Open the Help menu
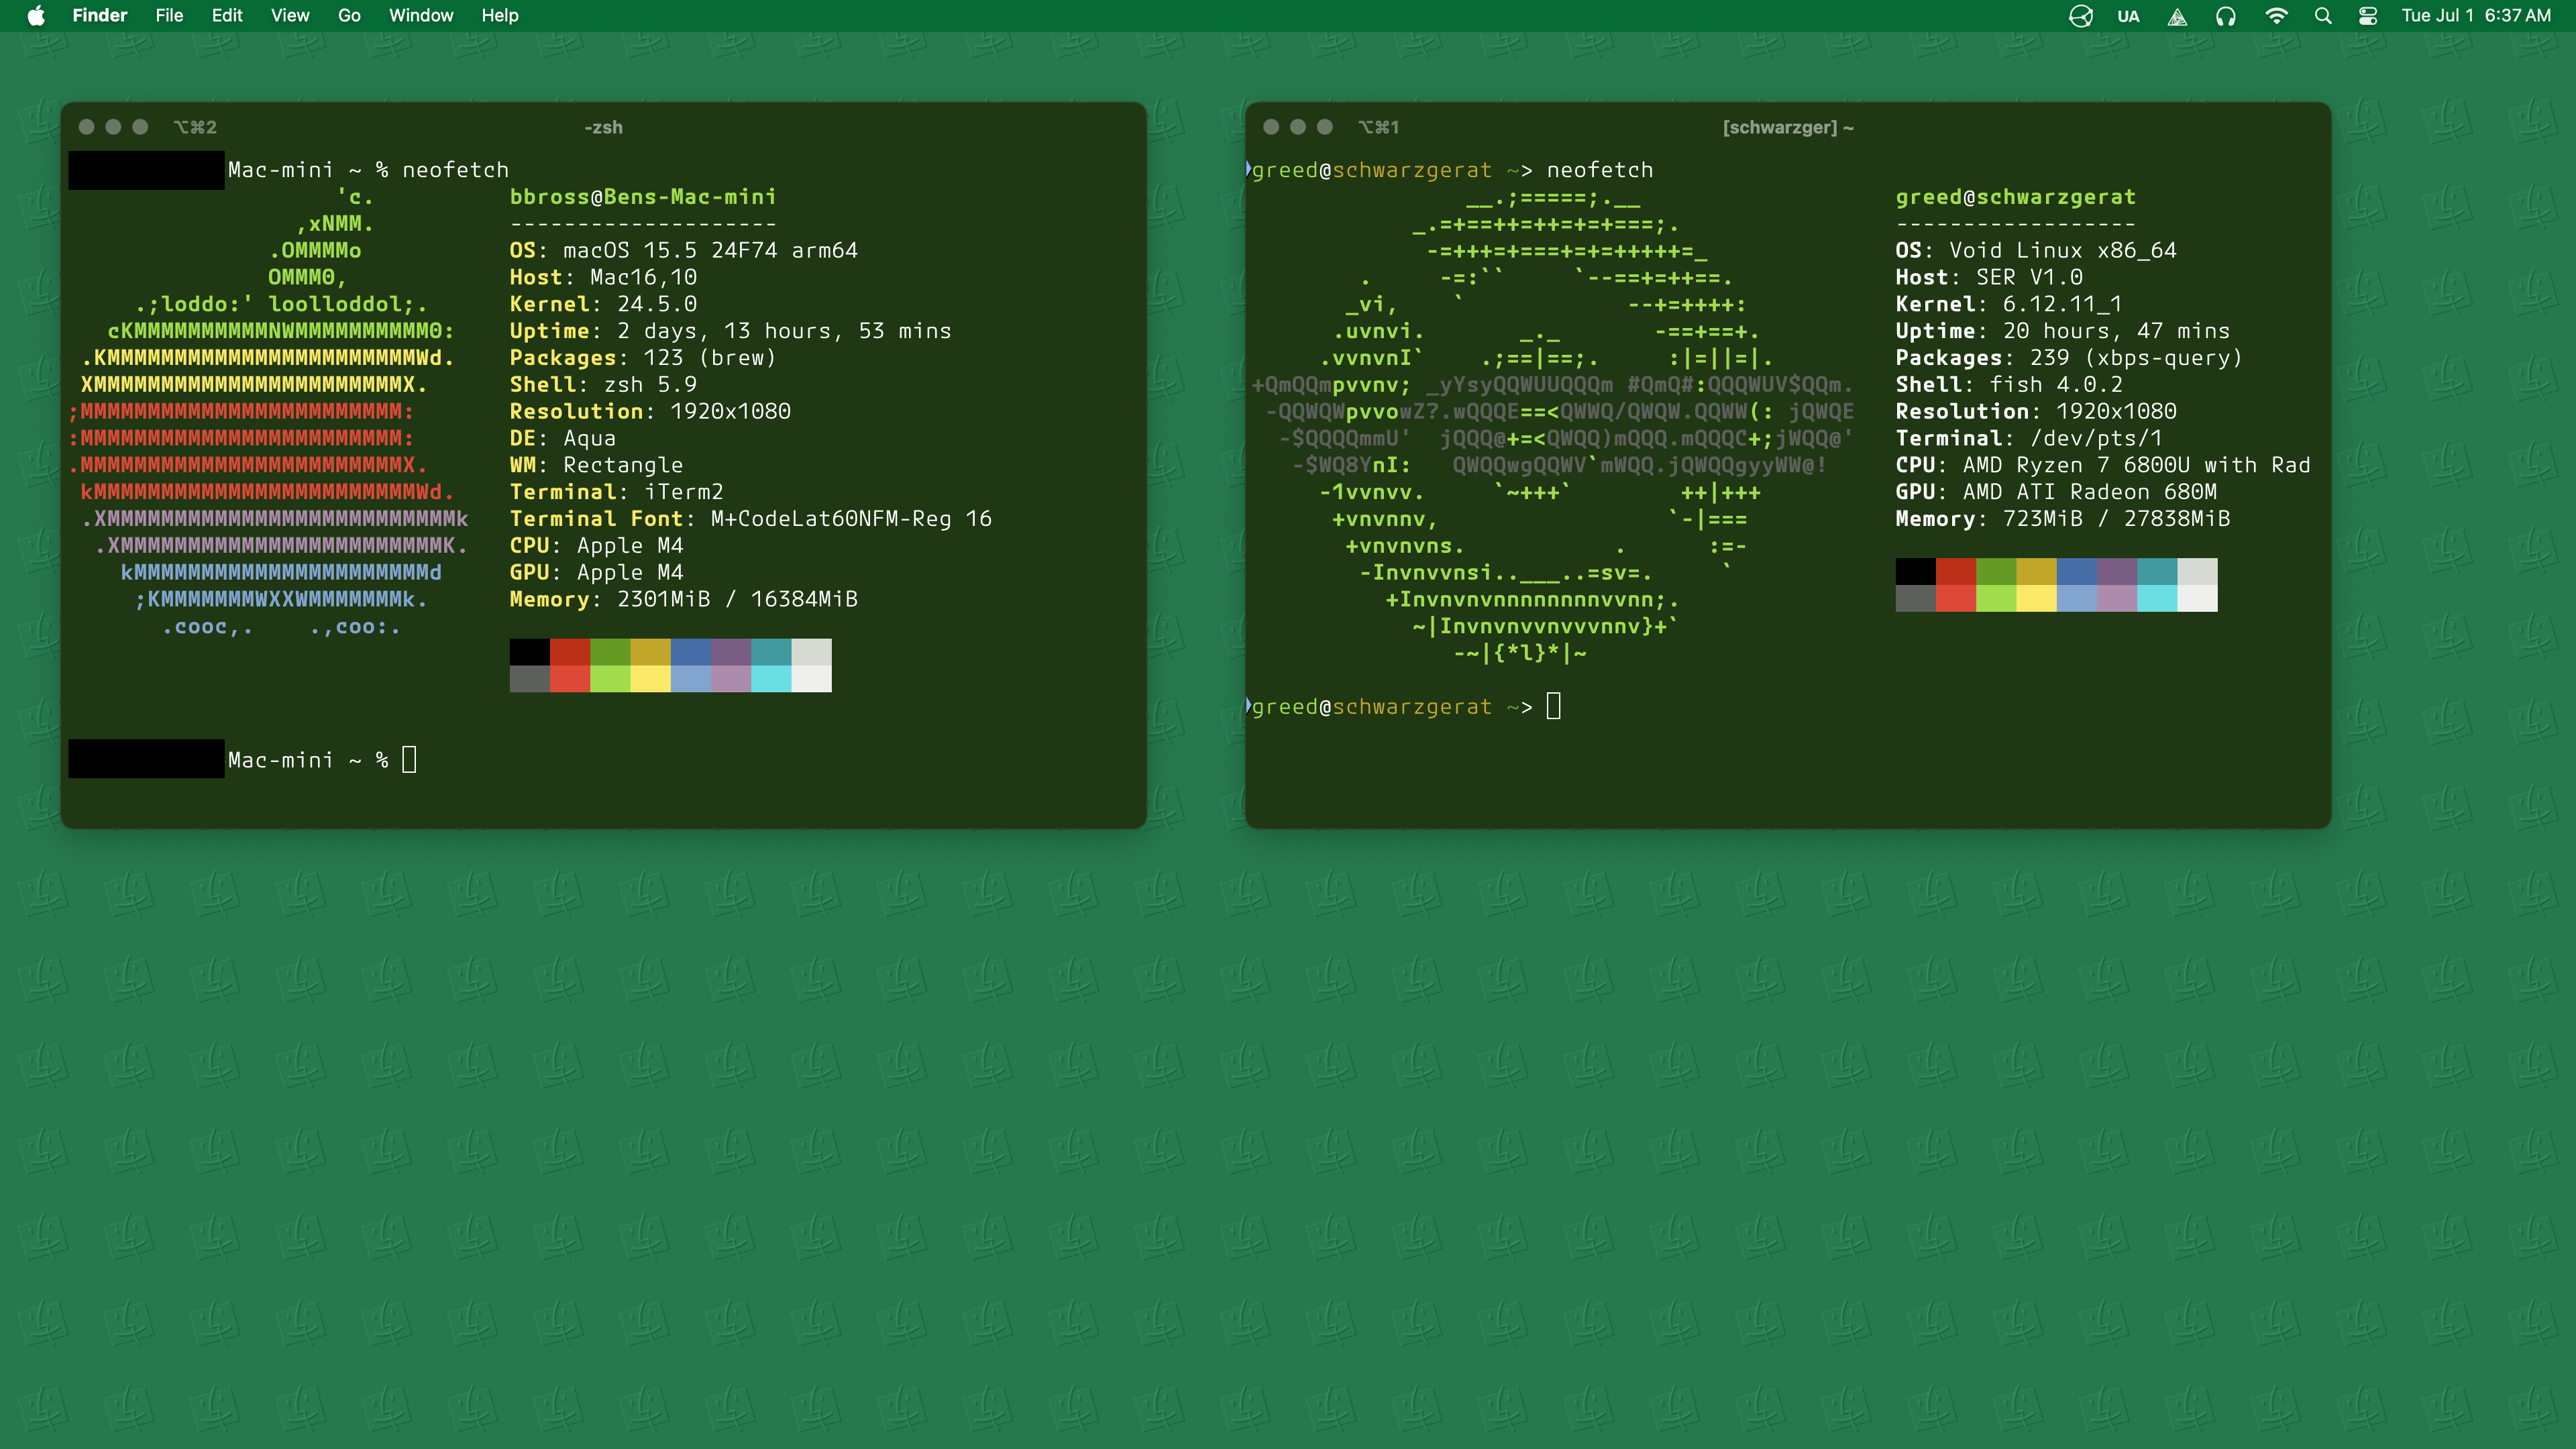The image size is (2576, 1449). [500, 15]
